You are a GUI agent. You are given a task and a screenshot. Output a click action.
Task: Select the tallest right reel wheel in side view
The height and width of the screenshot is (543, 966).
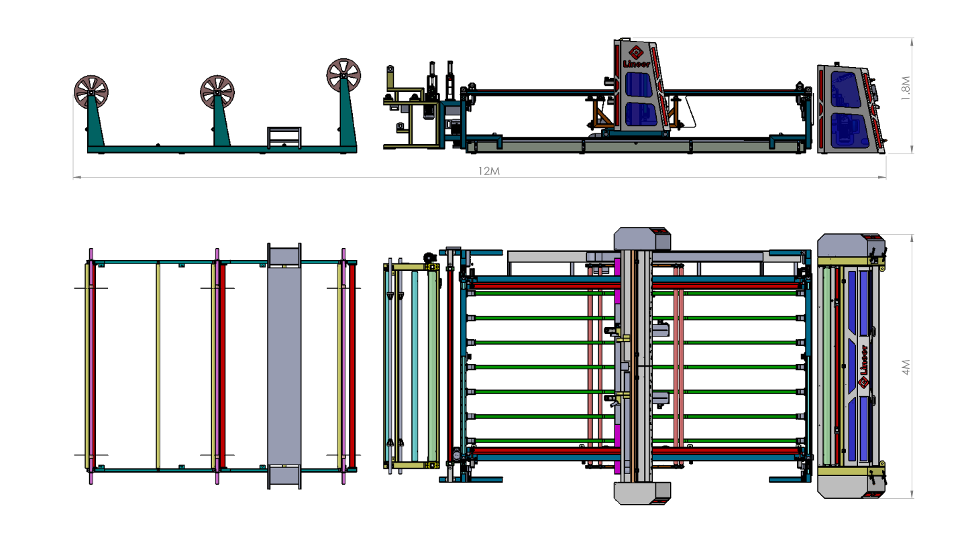(x=343, y=75)
